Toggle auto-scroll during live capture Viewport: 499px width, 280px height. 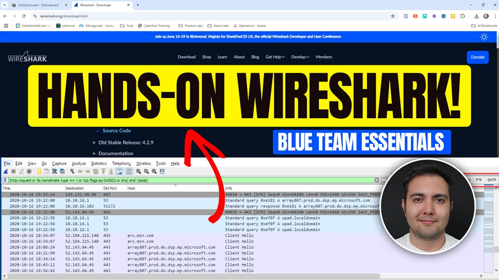pos(120,171)
